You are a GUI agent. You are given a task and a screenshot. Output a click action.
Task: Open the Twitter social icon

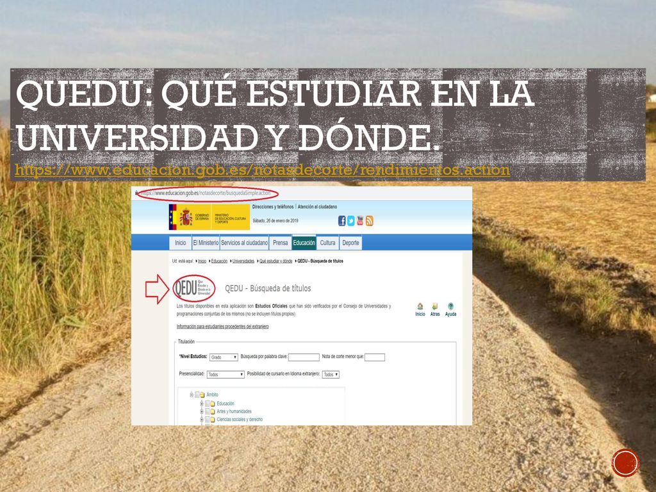click(x=350, y=221)
